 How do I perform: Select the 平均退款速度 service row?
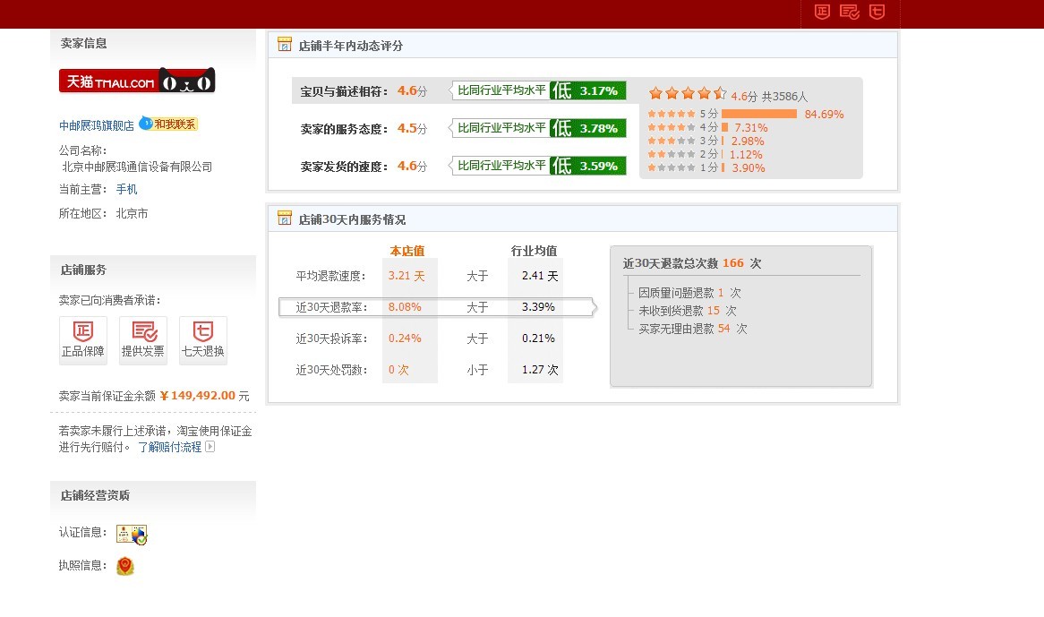tap(427, 276)
